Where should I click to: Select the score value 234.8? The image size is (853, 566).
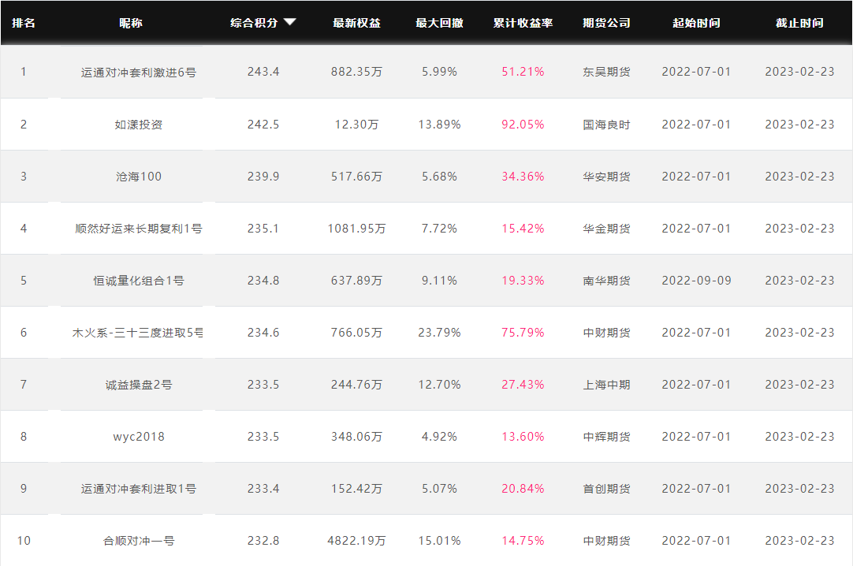point(263,281)
